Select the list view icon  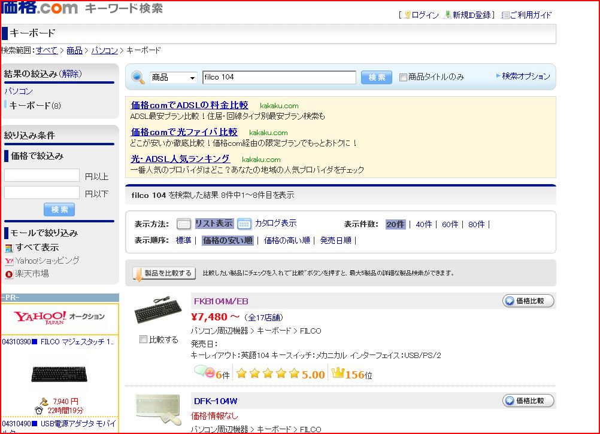[184, 224]
